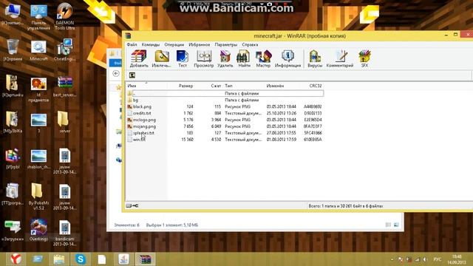Click the clock in the taskbar
This screenshot has height=266, width=473.
[457, 259]
